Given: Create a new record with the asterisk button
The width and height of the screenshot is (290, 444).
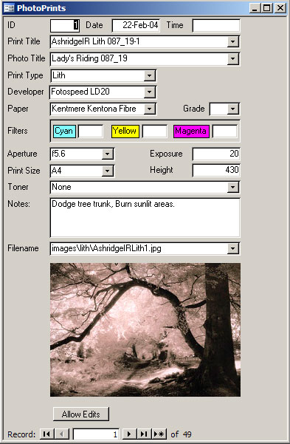Looking at the screenshot, I should pyautogui.click(x=159, y=434).
